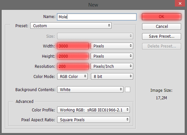Focus the Name text field

click(x=97, y=17)
